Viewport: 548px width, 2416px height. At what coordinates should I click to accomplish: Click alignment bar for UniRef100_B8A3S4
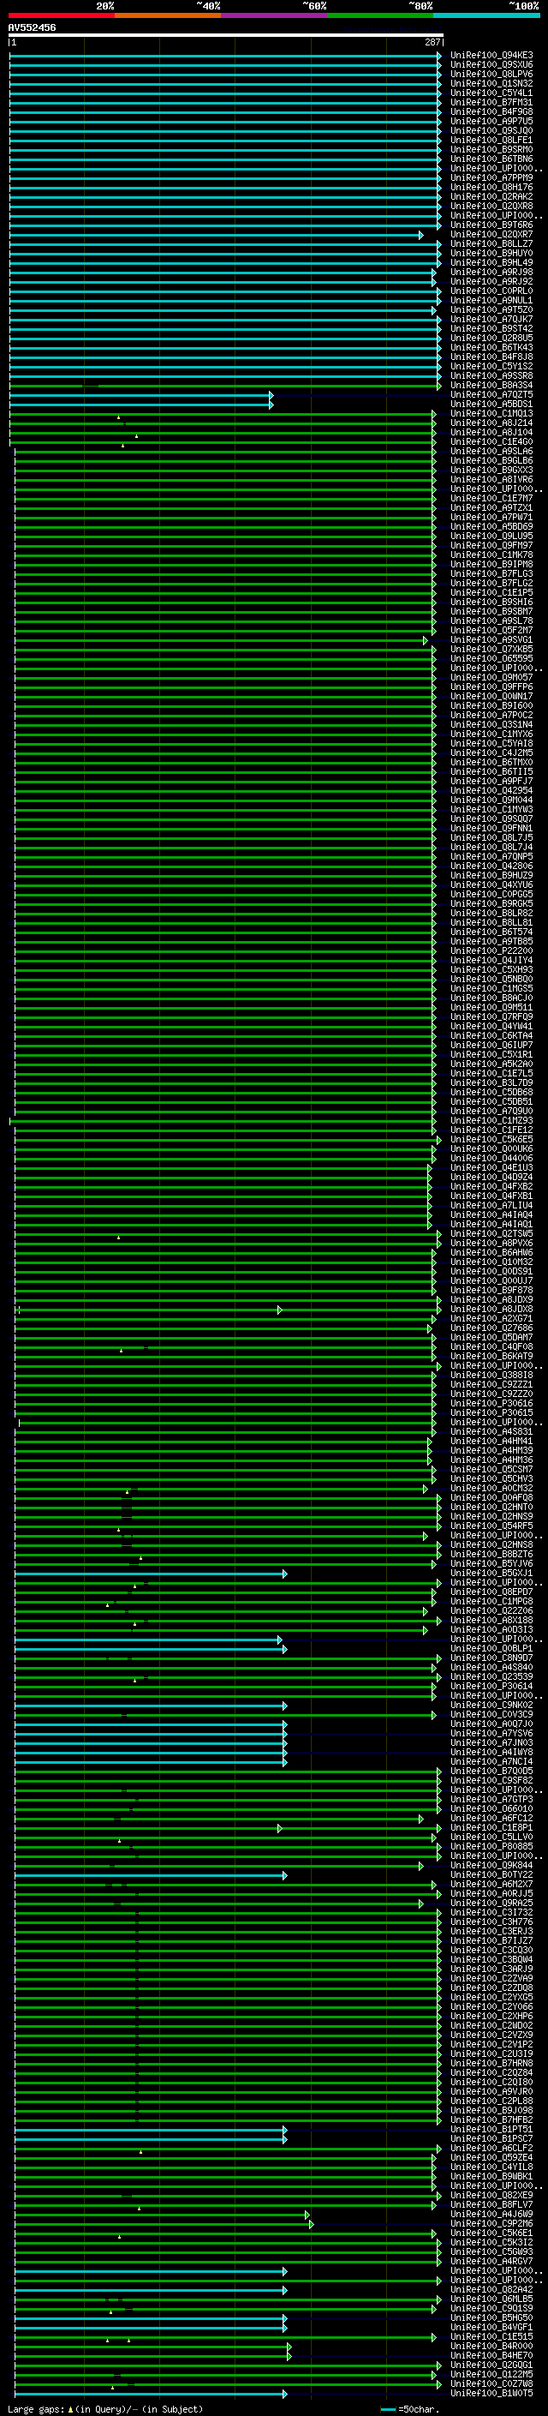tap(225, 386)
